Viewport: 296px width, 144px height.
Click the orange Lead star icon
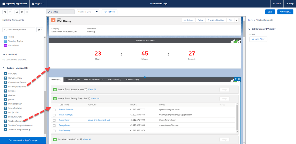point(53,20)
